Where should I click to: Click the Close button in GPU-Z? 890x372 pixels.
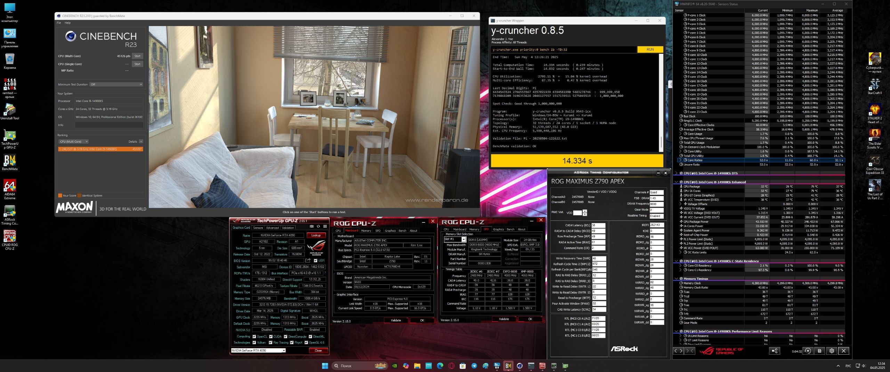(x=318, y=350)
